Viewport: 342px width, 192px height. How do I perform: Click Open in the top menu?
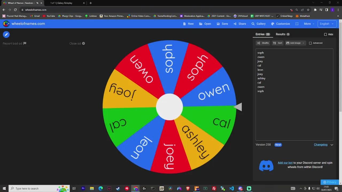coord(205,24)
